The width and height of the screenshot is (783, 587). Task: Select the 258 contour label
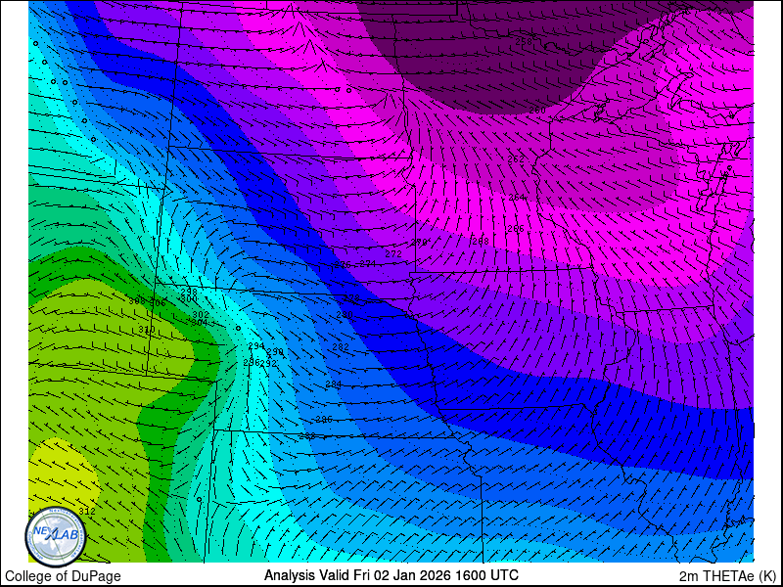524,42
